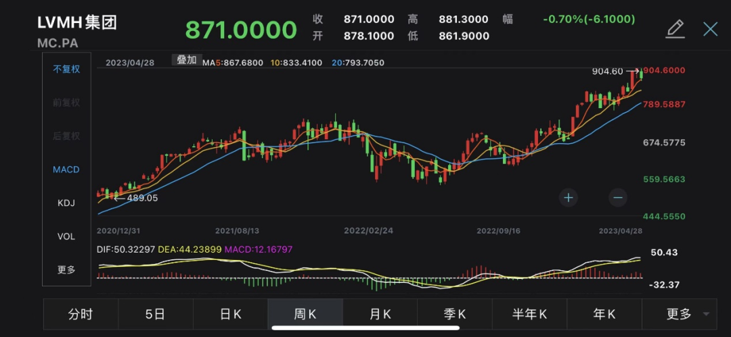This screenshot has height=337, width=731.
Task: Close the chart with the X icon
Action: [x=711, y=29]
